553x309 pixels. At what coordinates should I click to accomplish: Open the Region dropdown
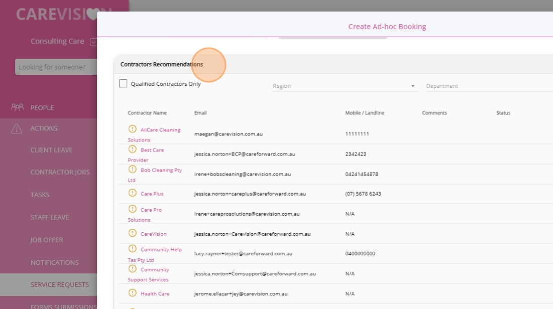[344, 86]
